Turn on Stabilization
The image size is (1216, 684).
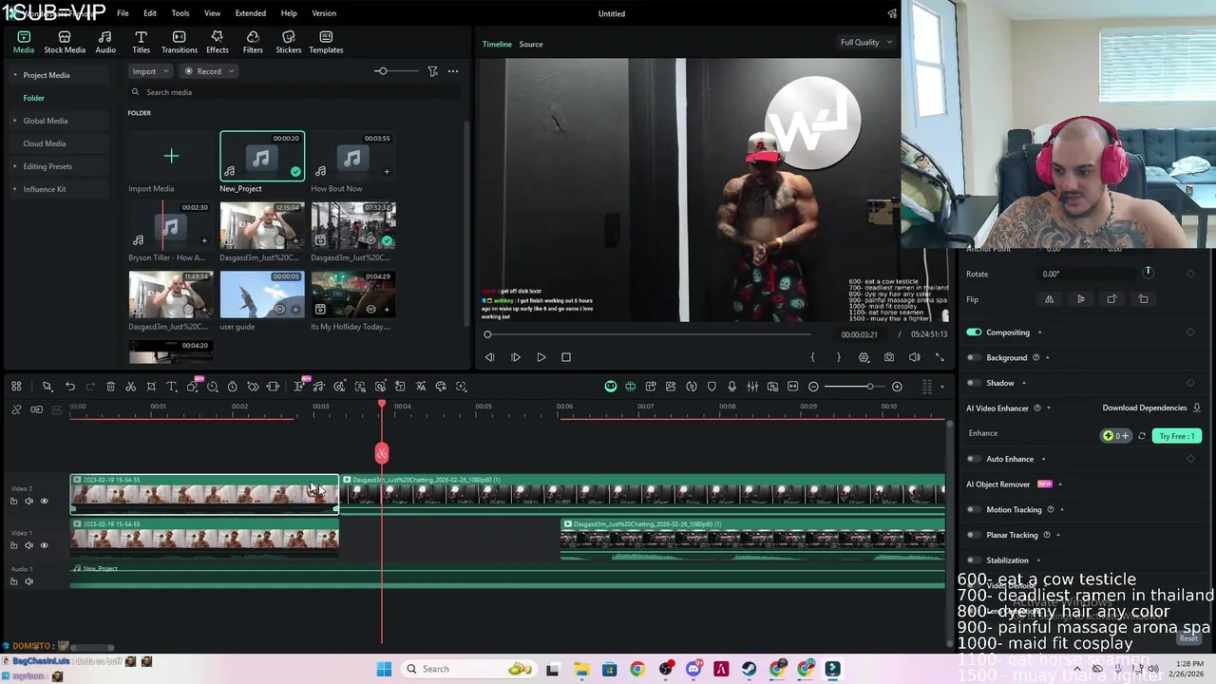tap(974, 560)
